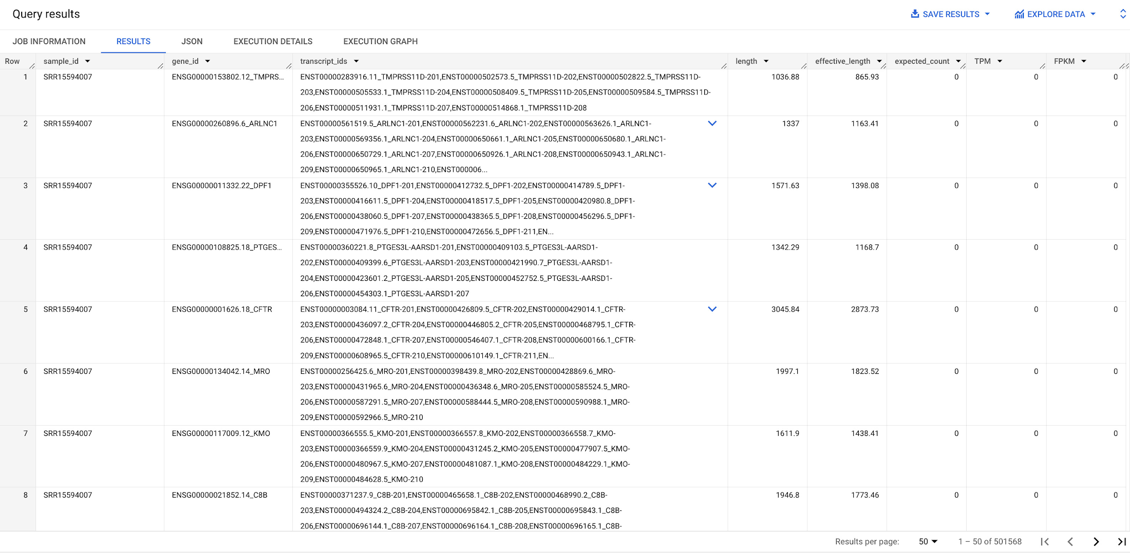
Task: Go to the previous page of results
Action: [x=1070, y=542]
